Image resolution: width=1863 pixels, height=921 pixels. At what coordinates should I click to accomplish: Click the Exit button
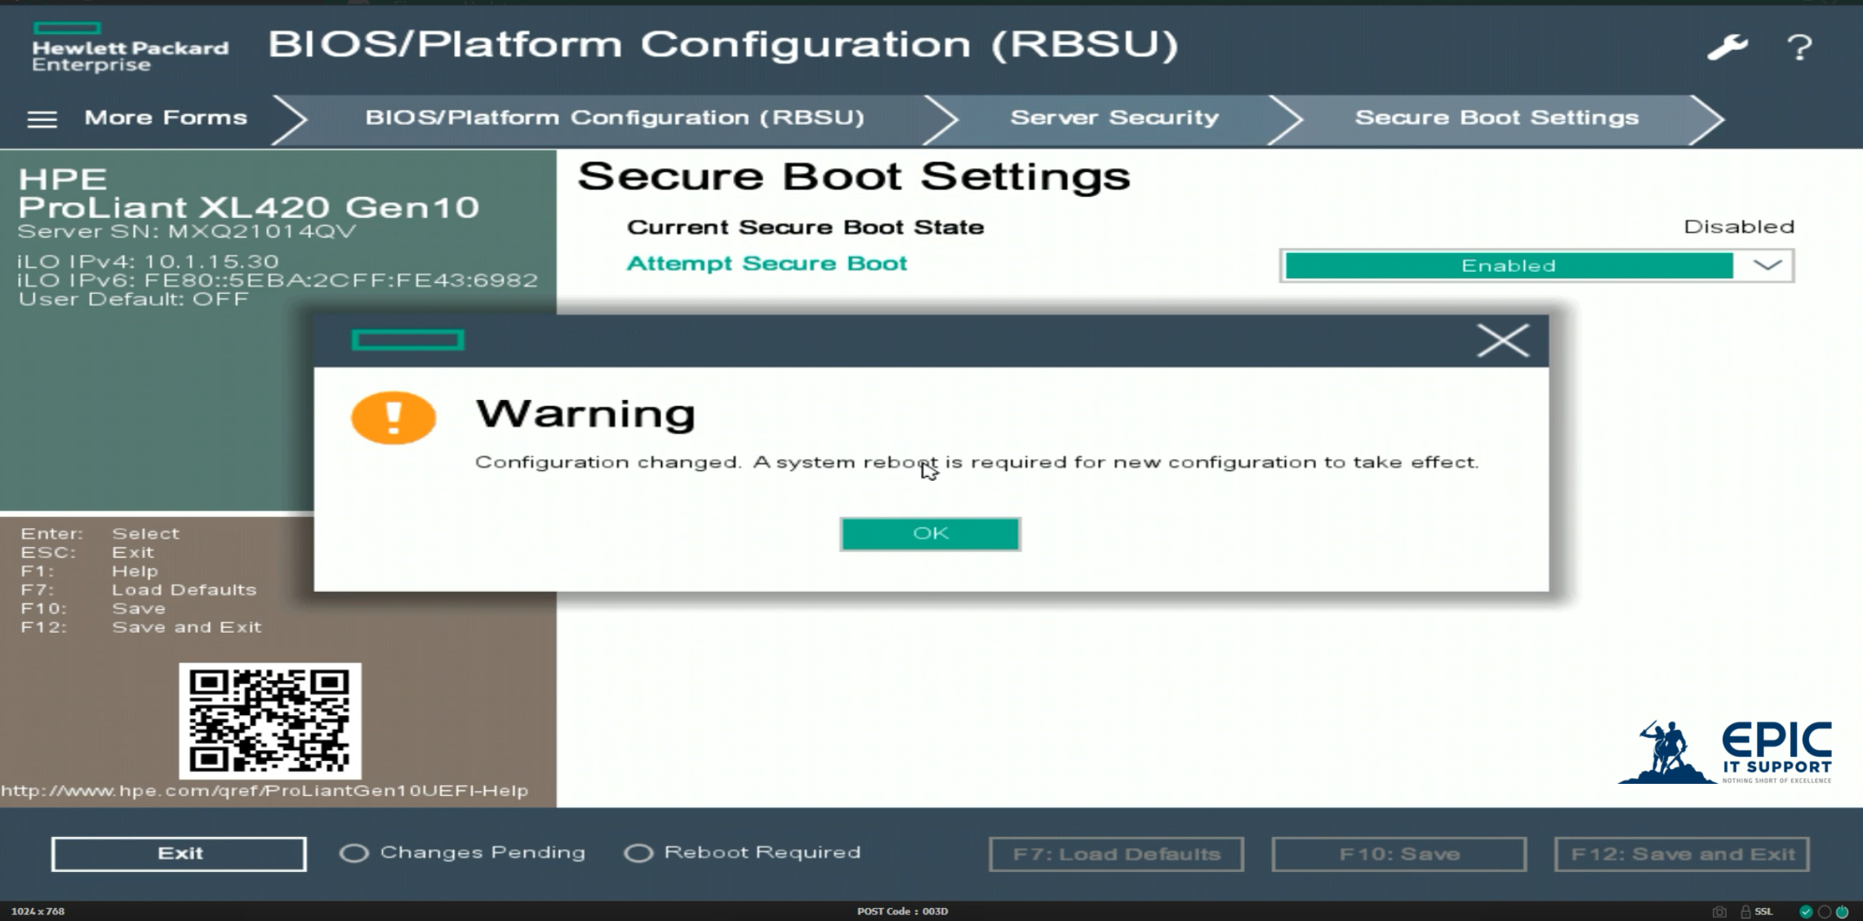point(179,853)
